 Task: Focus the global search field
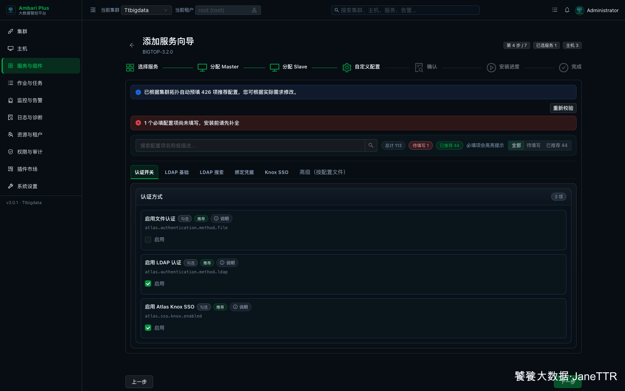tap(405, 10)
